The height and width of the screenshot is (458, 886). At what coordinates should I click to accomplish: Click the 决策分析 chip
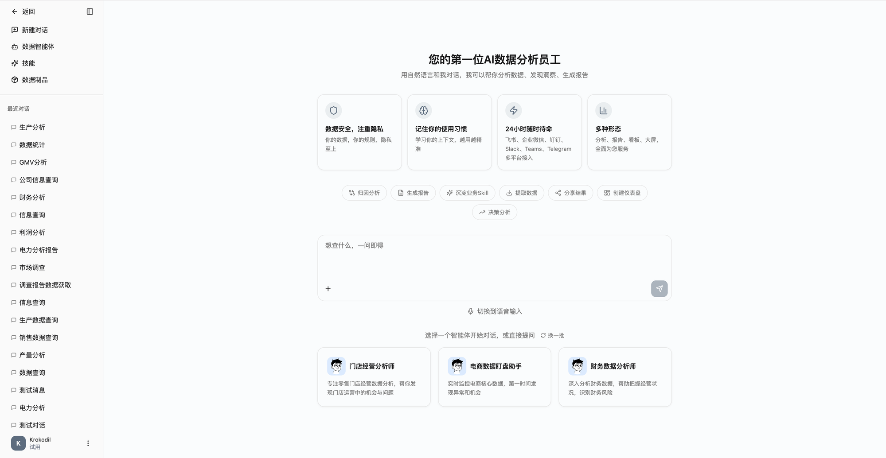(x=494, y=212)
